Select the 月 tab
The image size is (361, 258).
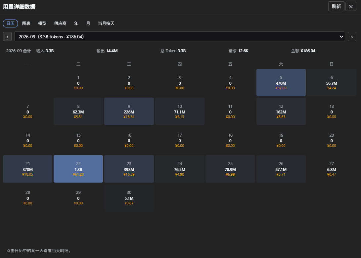tap(88, 23)
